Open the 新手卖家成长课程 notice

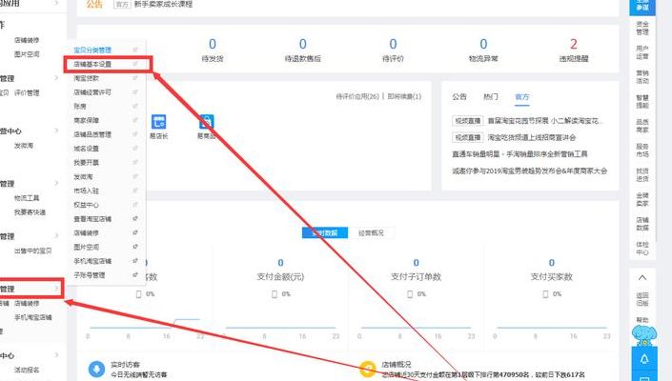click(x=163, y=4)
